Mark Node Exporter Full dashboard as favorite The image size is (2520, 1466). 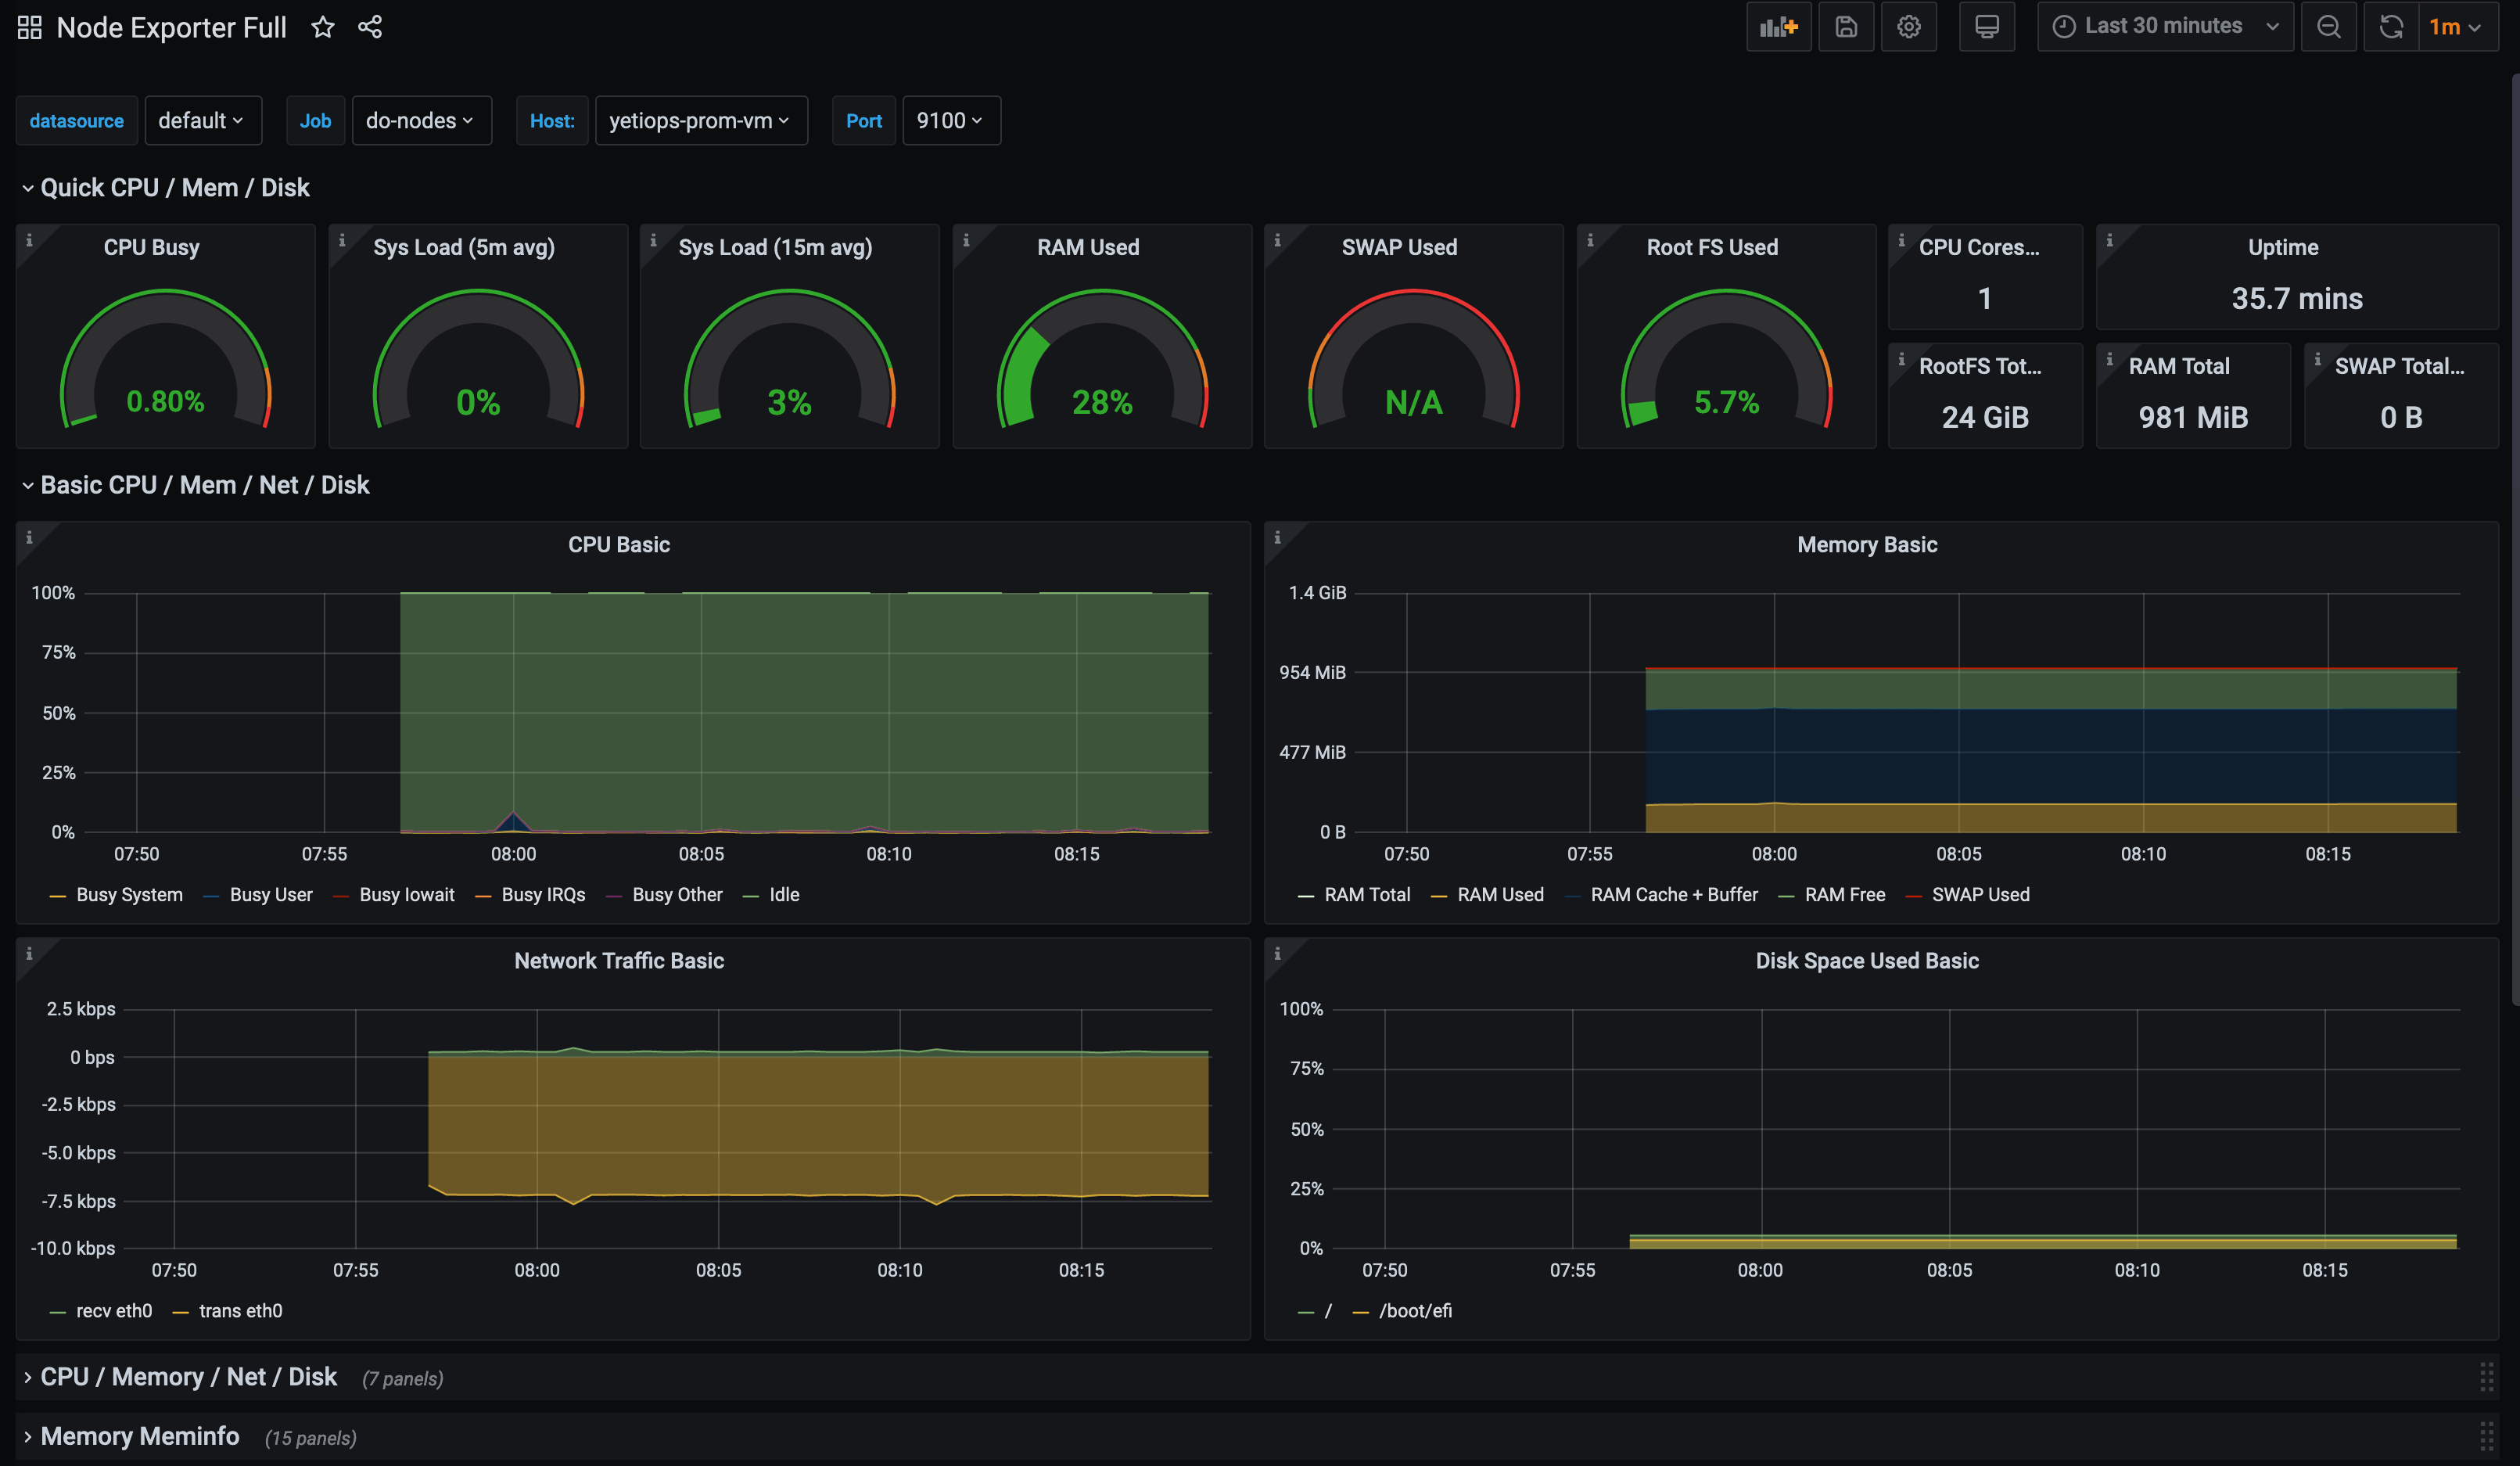[323, 27]
